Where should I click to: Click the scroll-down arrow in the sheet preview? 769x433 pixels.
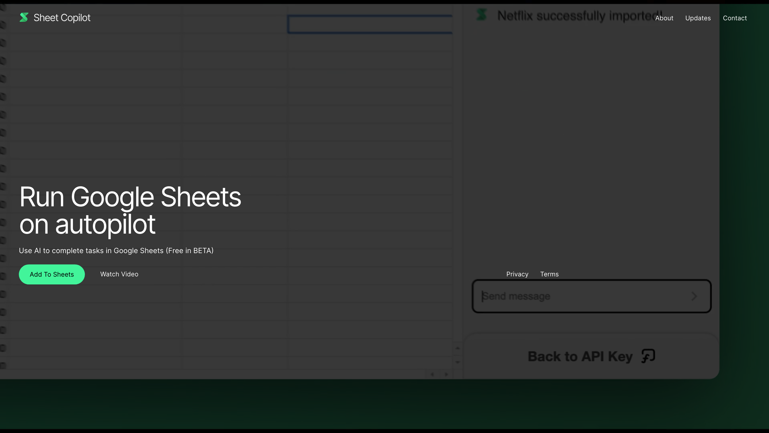tap(458, 362)
